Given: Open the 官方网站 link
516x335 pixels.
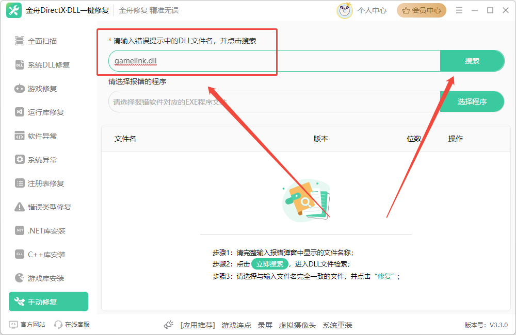Looking at the screenshot, I should pyautogui.click(x=33, y=325).
